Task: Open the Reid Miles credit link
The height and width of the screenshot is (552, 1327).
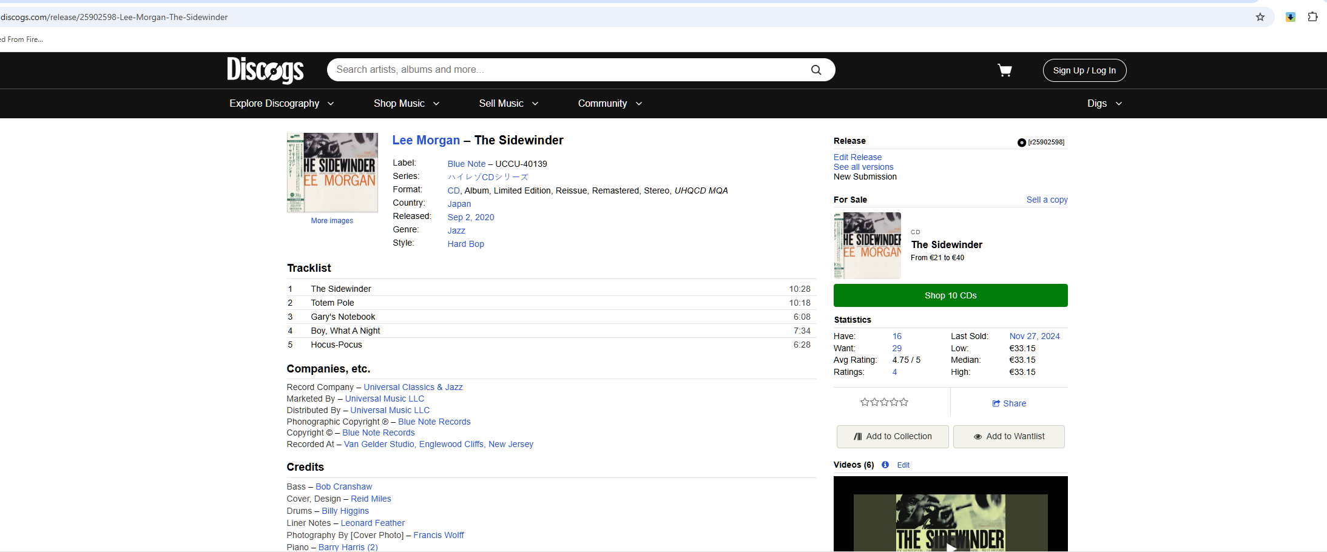Action: click(x=371, y=499)
